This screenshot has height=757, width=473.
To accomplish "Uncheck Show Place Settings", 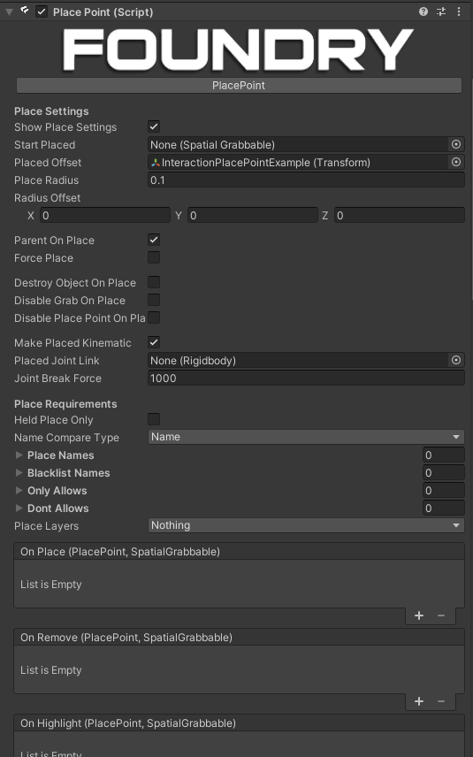I will click(154, 126).
